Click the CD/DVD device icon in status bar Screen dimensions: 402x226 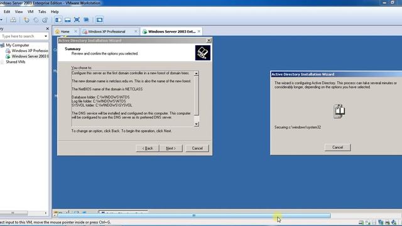367,222
